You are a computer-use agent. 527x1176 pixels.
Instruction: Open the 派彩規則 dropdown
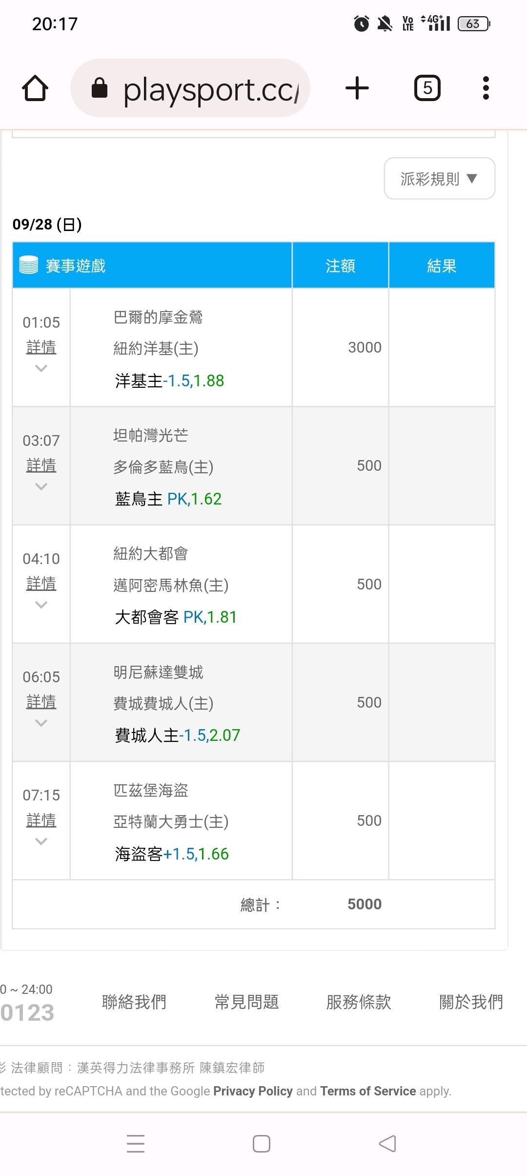tap(439, 179)
